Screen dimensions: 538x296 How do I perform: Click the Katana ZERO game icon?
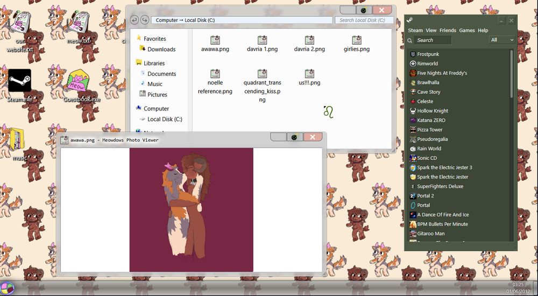click(413, 120)
